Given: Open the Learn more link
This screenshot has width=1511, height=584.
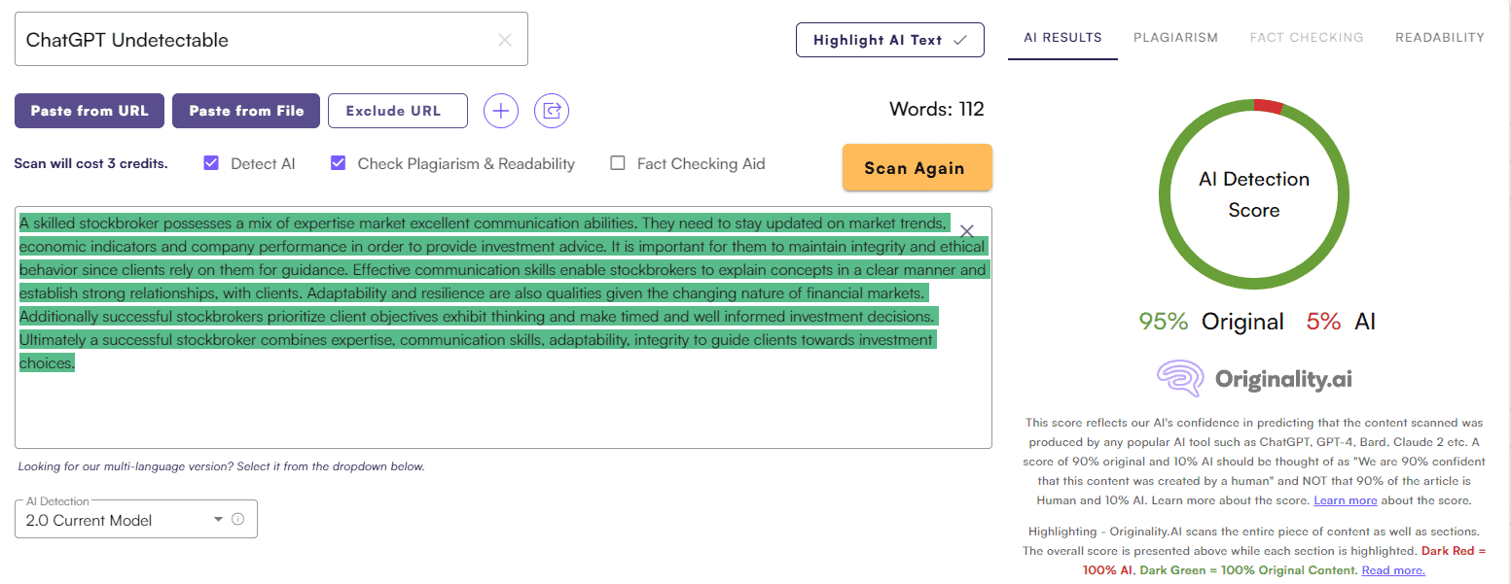Looking at the screenshot, I should pos(1346,500).
